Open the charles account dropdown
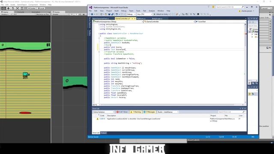This screenshot has height=154, width=274. point(247,11)
